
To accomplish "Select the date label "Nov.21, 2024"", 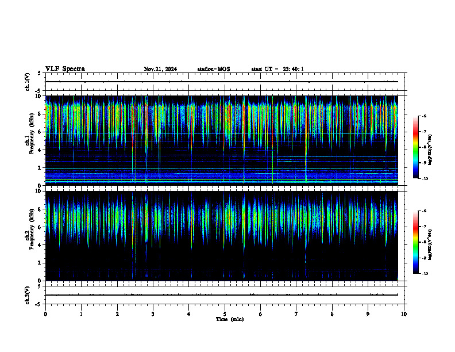I will click(x=160, y=69).
